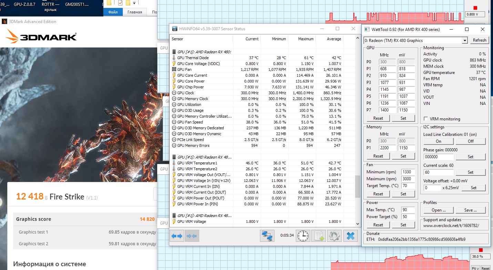
Task: Click Set next to Phase gain
Action: coord(471,157)
